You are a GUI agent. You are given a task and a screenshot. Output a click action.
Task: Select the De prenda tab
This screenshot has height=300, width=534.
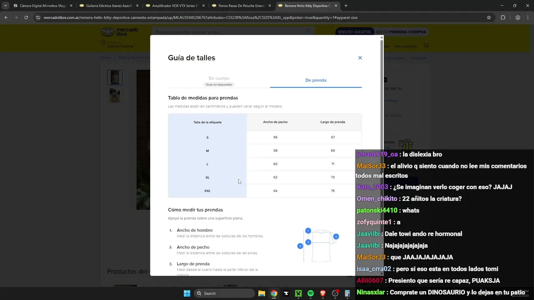point(316,80)
